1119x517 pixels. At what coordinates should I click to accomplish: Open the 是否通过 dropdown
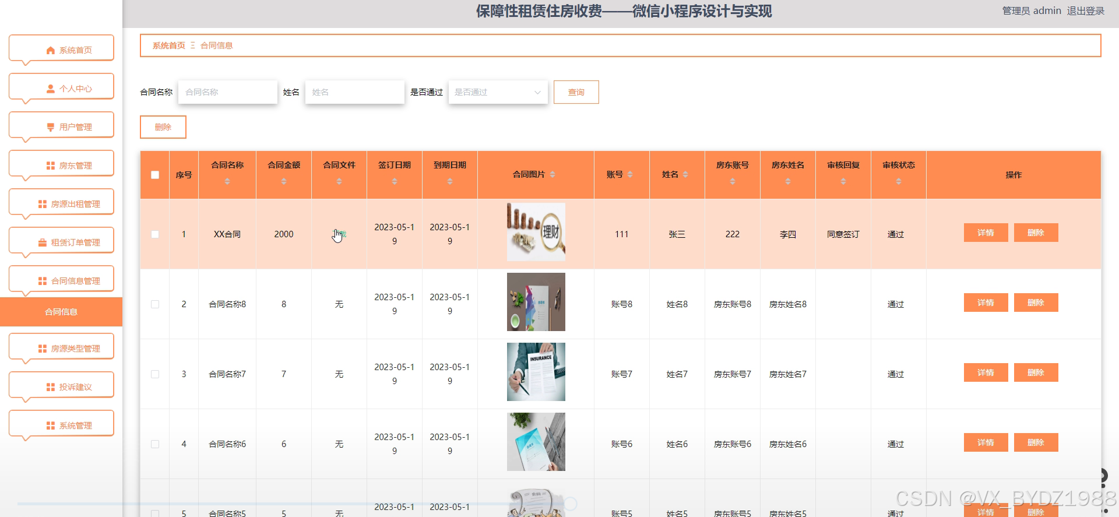tap(498, 92)
